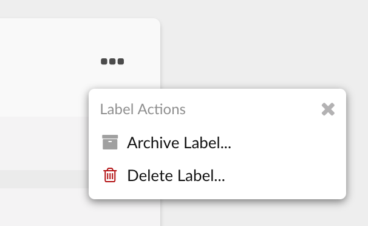Click the red trash can icon
Viewport: 368px width, 226px height.
tap(110, 175)
